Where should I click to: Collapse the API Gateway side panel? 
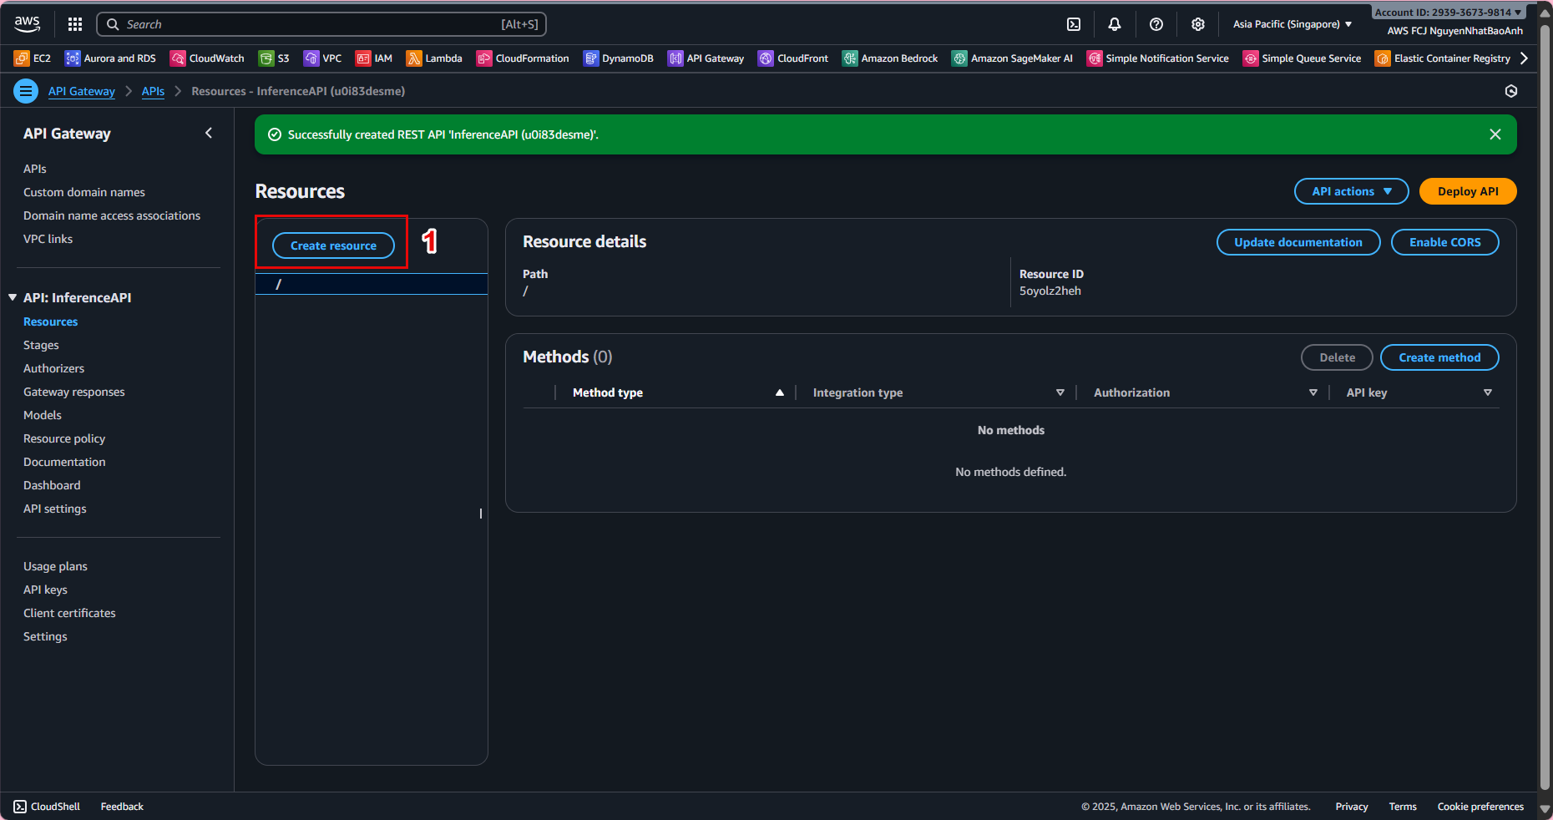point(209,133)
